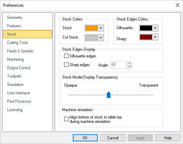Enable the Silhouette edges checkbox
The image size is (183, 144).
[x=66, y=56]
